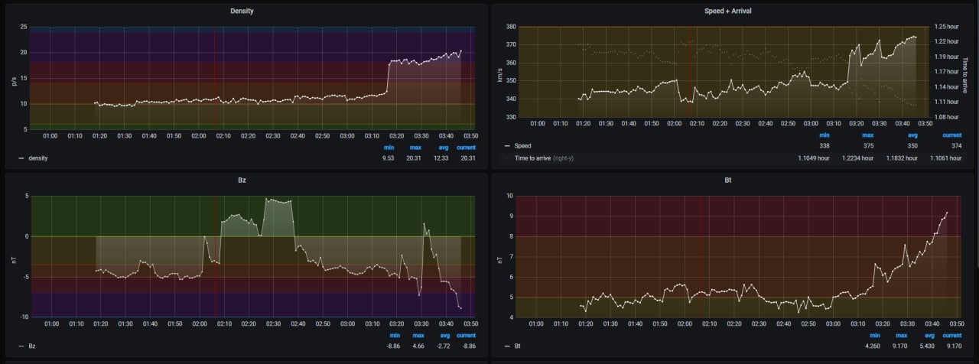Open the Bz panel title menu
The width and height of the screenshot is (979, 364).
242,180
